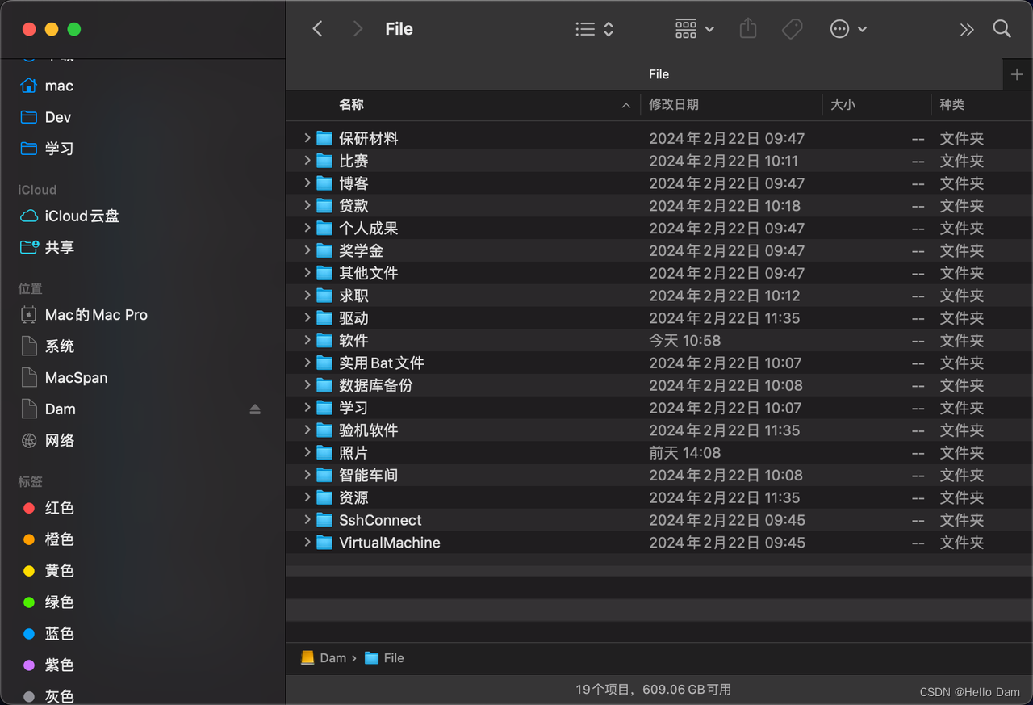The height and width of the screenshot is (705, 1033).
Task: Click the 数据库备份 folder icon
Action: pyautogui.click(x=324, y=385)
